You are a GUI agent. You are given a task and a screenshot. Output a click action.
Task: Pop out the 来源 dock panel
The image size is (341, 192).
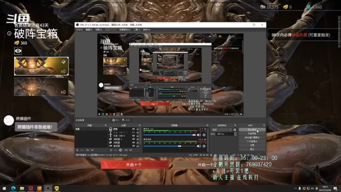[x=140, y=125]
